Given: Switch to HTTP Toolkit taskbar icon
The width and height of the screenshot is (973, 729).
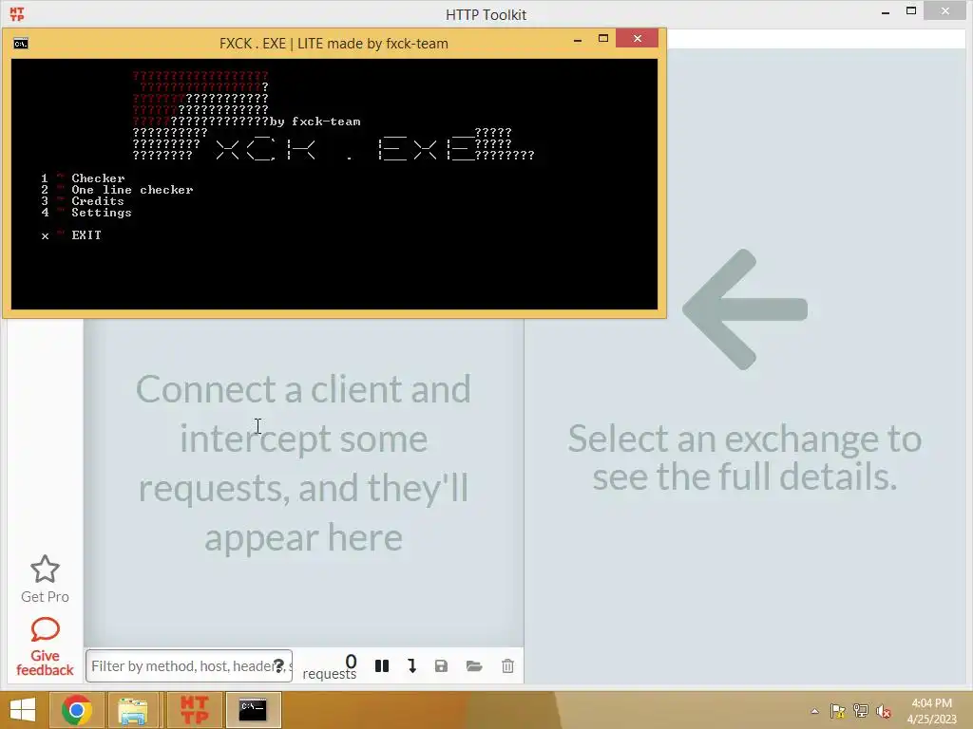Looking at the screenshot, I should tap(194, 710).
